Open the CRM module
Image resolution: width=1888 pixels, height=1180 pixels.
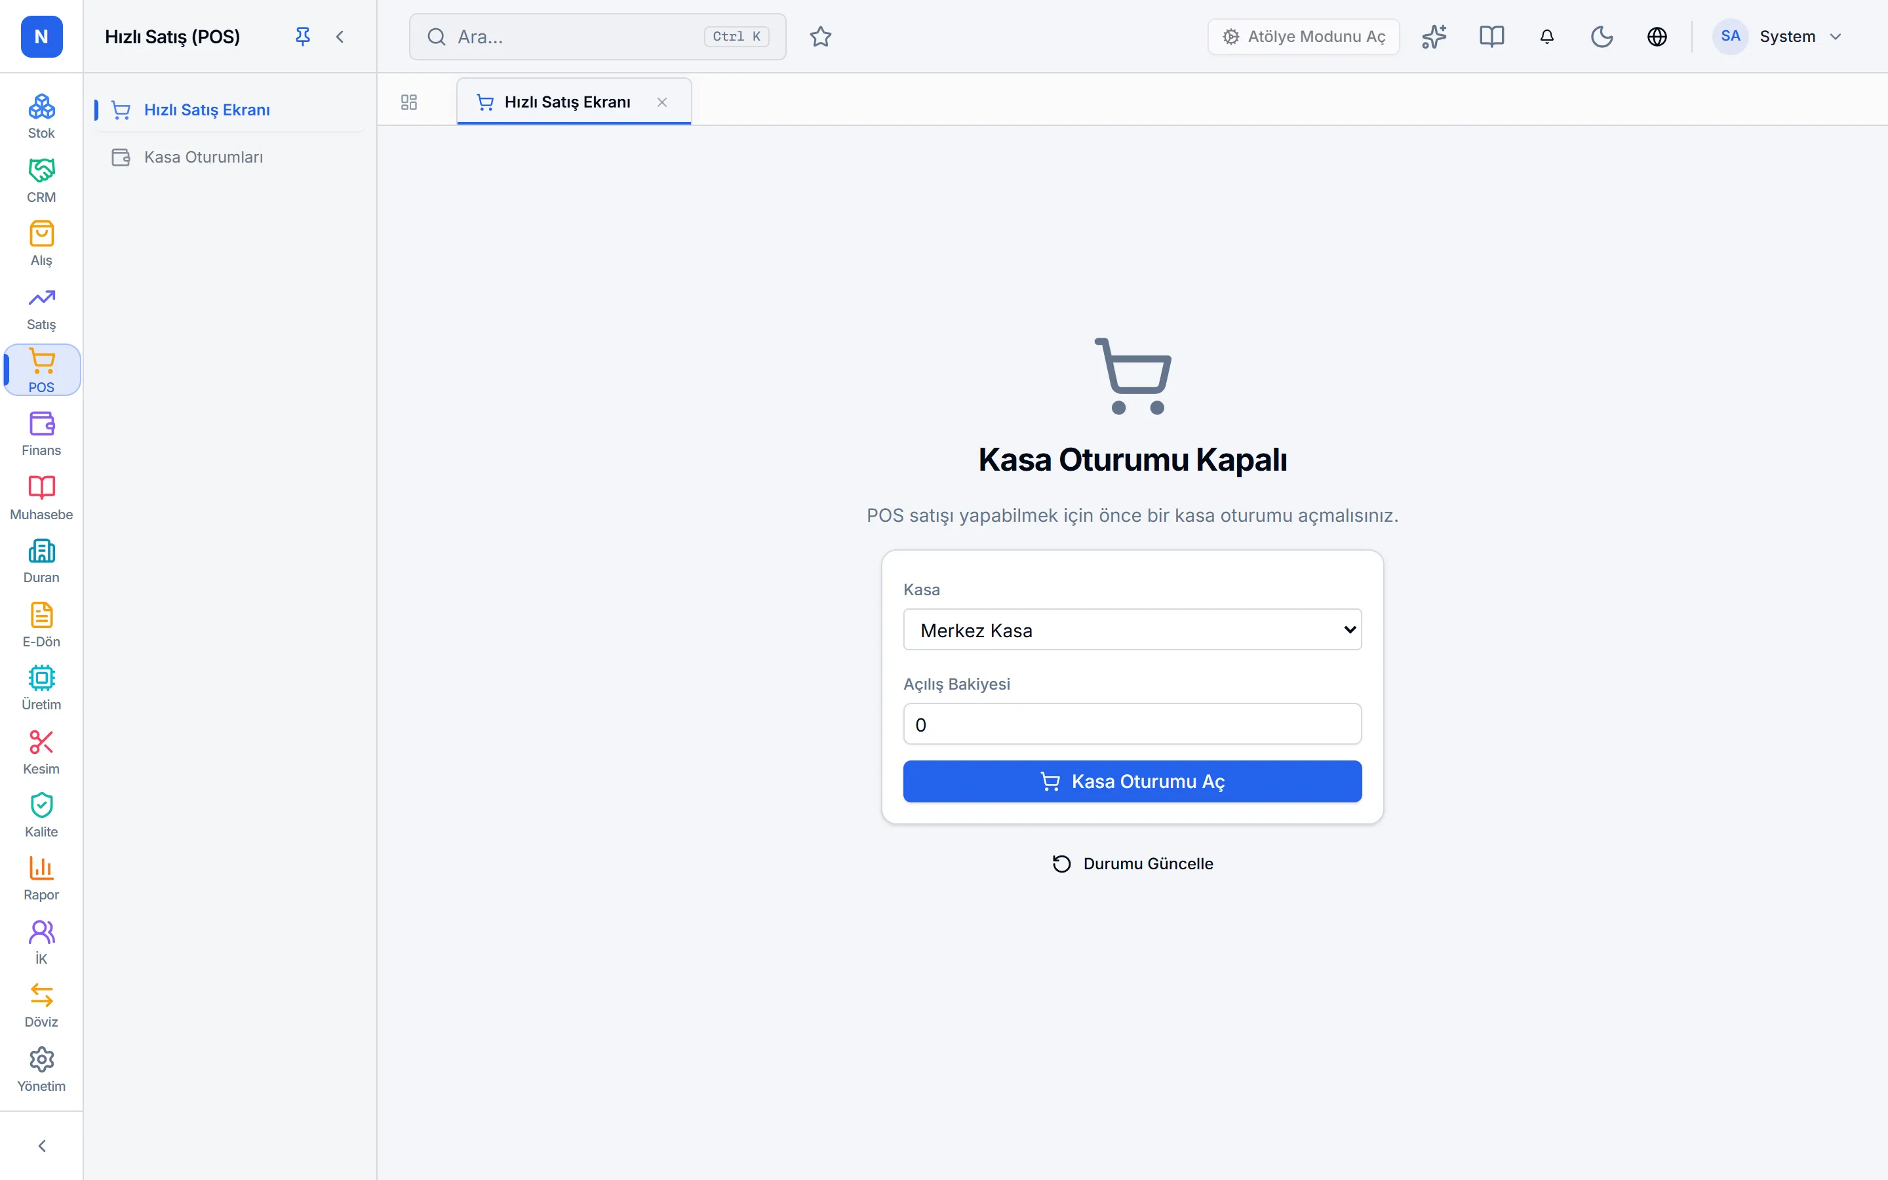[41, 180]
